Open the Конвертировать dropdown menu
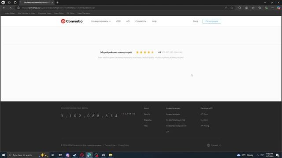Screen dimensions: 282x158 (101, 21)
